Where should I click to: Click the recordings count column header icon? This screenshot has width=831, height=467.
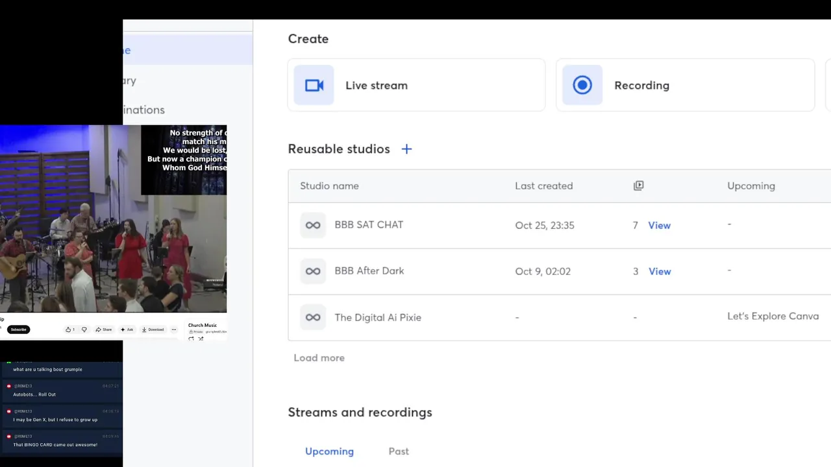coord(639,186)
